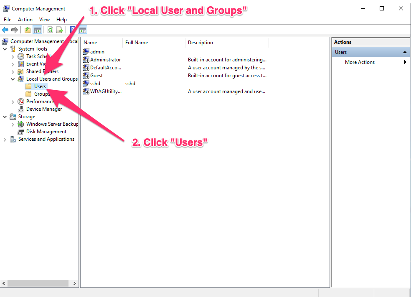Screen dimensions: 411x297
Task: Click the right arrow of the horizontal scrollbar
Action: point(74,283)
